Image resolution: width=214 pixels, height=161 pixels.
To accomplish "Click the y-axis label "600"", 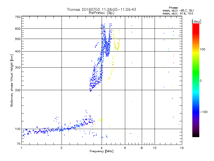I will 18,29.
